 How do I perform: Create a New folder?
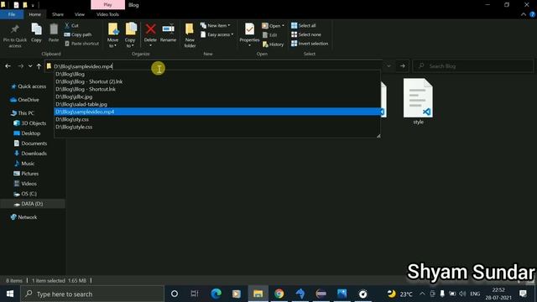190,35
